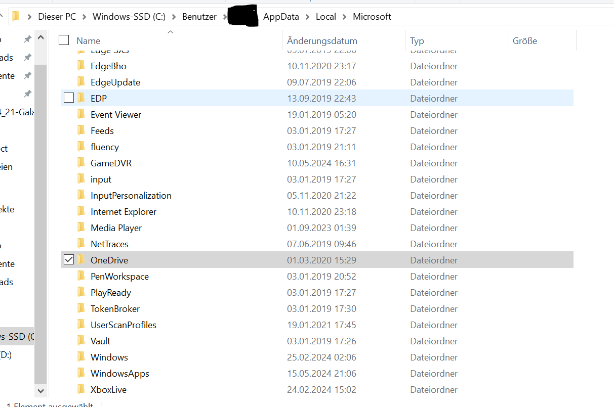Image resolution: width=614 pixels, height=407 pixels.
Task: Click date 19.01.2019 05:20 of Event Viewer
Action: (x=321, y=114)
